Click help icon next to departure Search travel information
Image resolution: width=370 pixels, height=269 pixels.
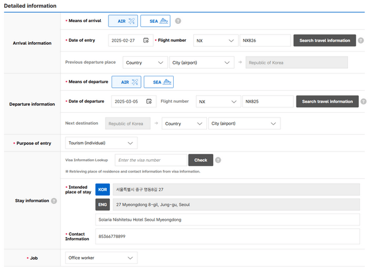click(x=363, y=101)
